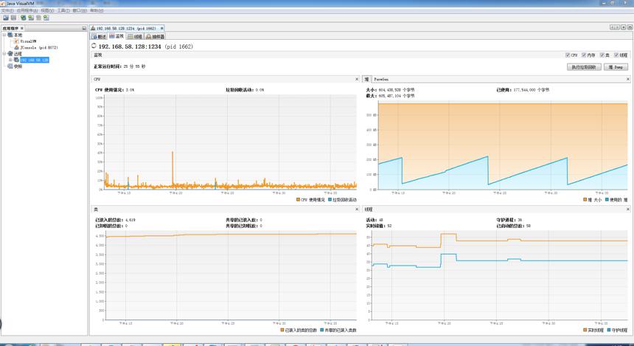Click the 堆 Dump button
Image resolution: width=634 pixels, height=346 pixels.
pyautogui.click(x=616, y=67)
